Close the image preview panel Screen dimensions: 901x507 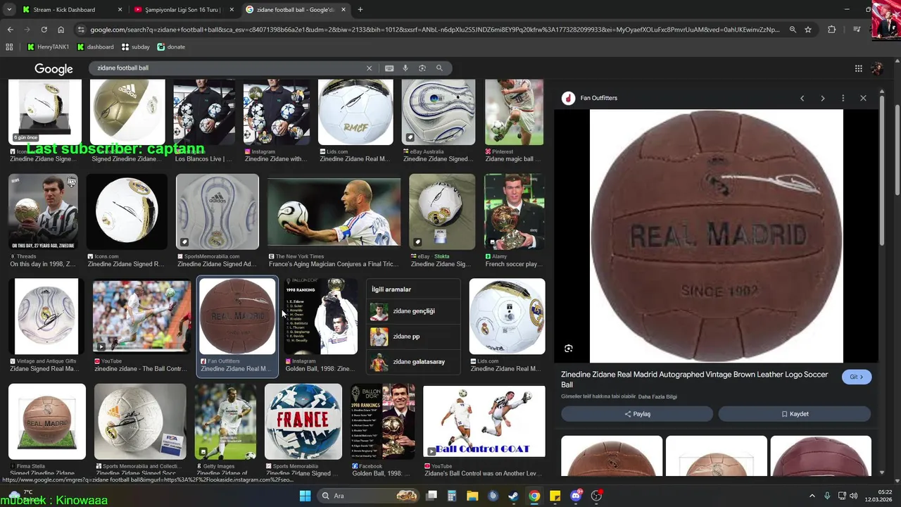pyautogui.click(x=863, y=98)
